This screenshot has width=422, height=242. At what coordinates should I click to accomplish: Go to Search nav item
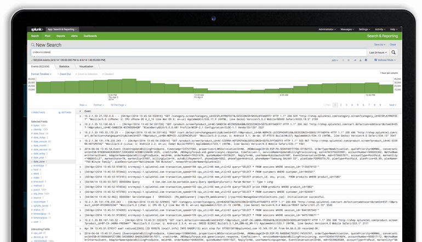point(35,36)
